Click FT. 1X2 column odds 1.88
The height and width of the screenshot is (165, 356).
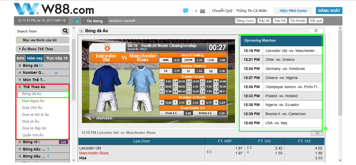click(318, 153)
